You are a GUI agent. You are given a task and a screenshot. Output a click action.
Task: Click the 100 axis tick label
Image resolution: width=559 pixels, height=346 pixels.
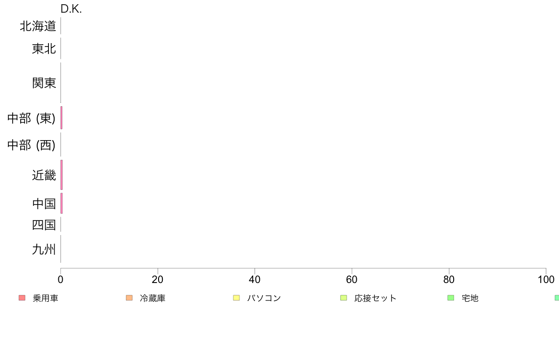tap(546, 280)
